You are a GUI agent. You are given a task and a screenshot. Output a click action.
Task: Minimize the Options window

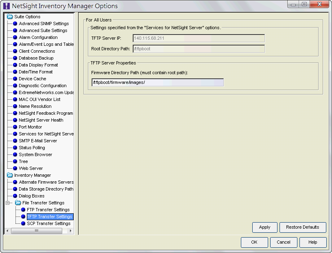coord(293,4)
